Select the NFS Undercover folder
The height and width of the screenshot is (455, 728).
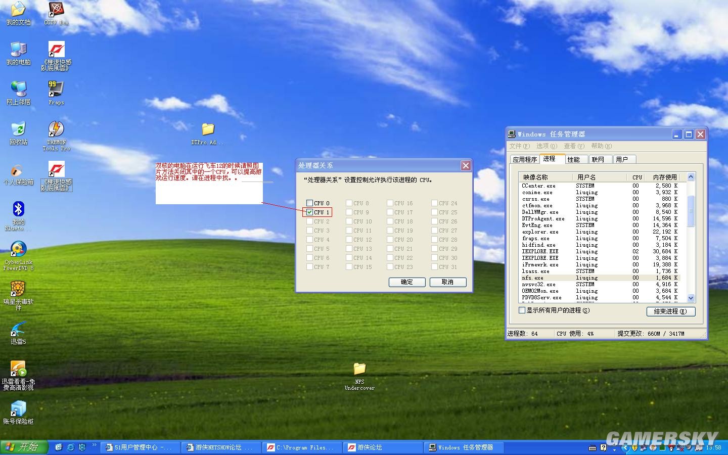point(359,376)
